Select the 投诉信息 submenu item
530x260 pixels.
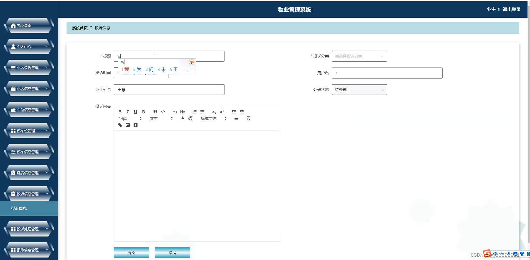pyautogui.click(x=29, y=208)
